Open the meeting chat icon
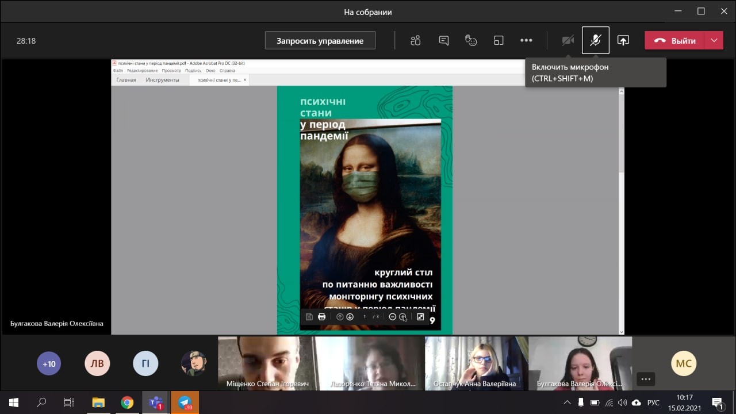 click(443, 40)
